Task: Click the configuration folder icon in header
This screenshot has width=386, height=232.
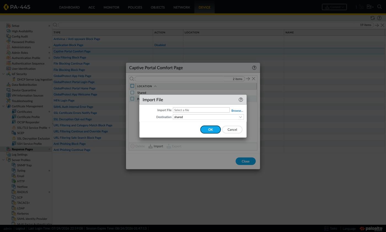Action: click(x=370, y=7)
